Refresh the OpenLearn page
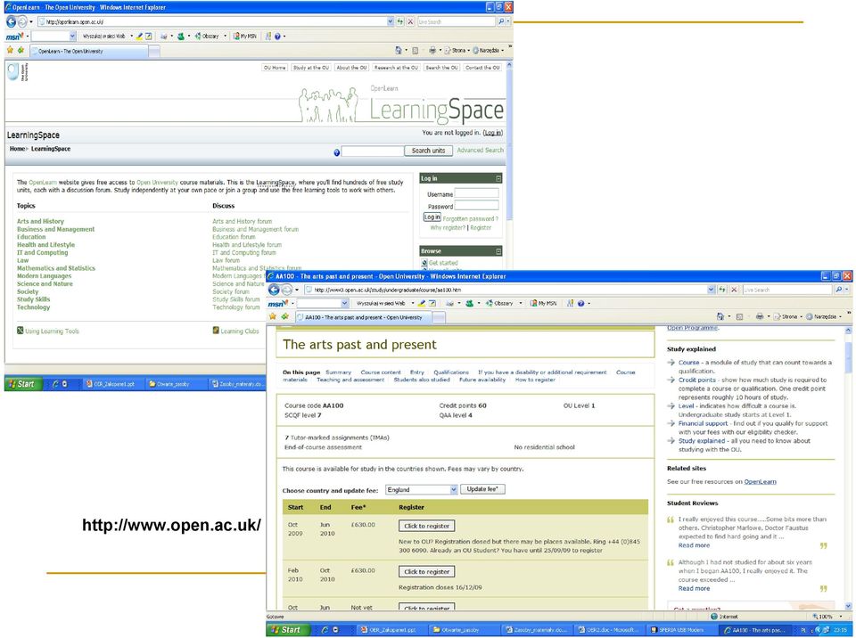 click(x=400, y=21)
